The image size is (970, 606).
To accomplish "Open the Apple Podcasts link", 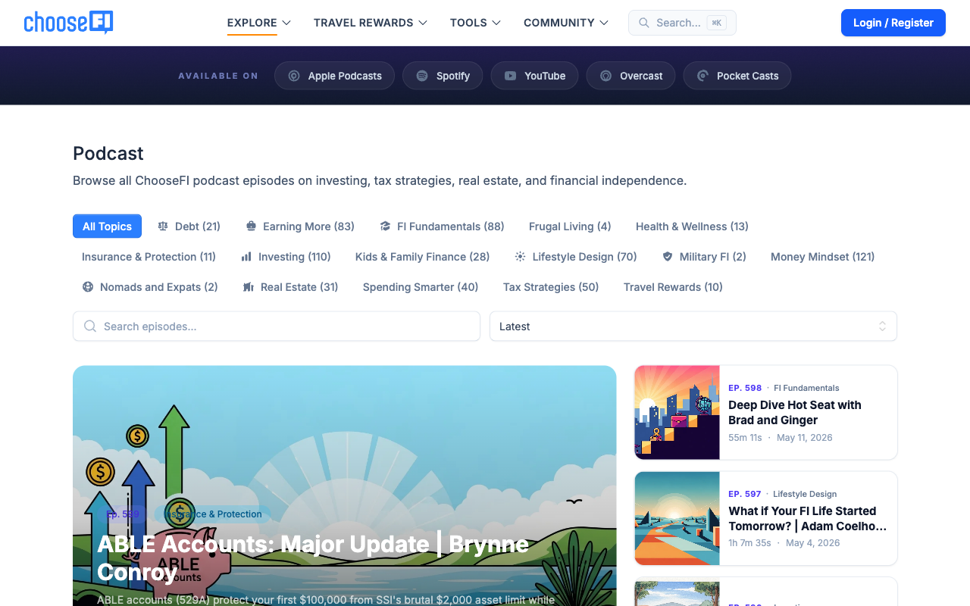I will (x=334, y=76).
